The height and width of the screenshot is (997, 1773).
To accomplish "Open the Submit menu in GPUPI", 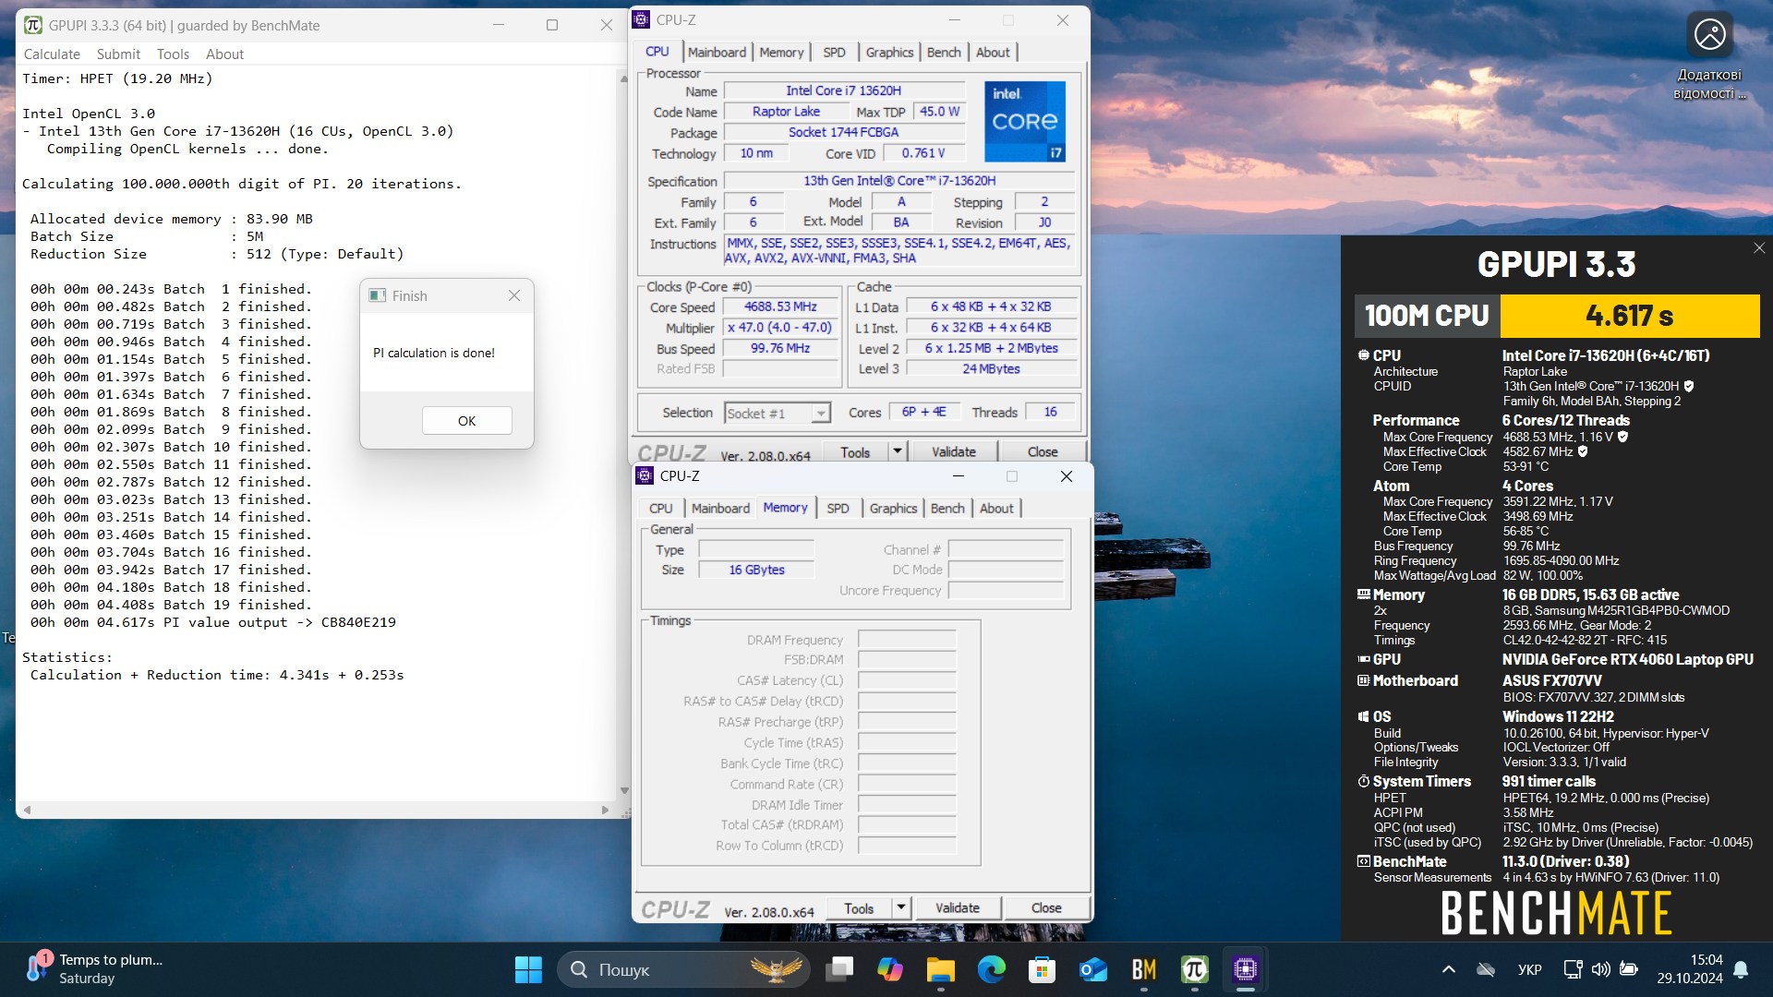I will coord(118,54).
